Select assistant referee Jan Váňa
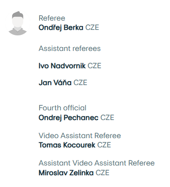This screenshot has width=170, height=187. 55,83
